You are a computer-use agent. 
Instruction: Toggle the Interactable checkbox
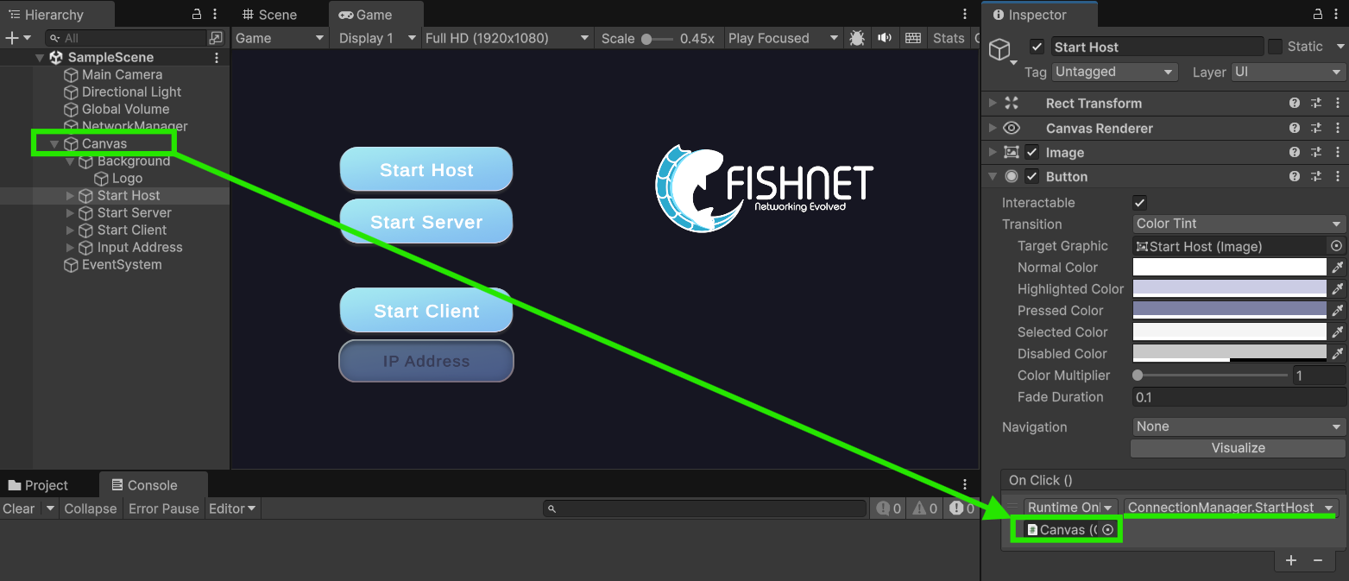point(1139,203)
